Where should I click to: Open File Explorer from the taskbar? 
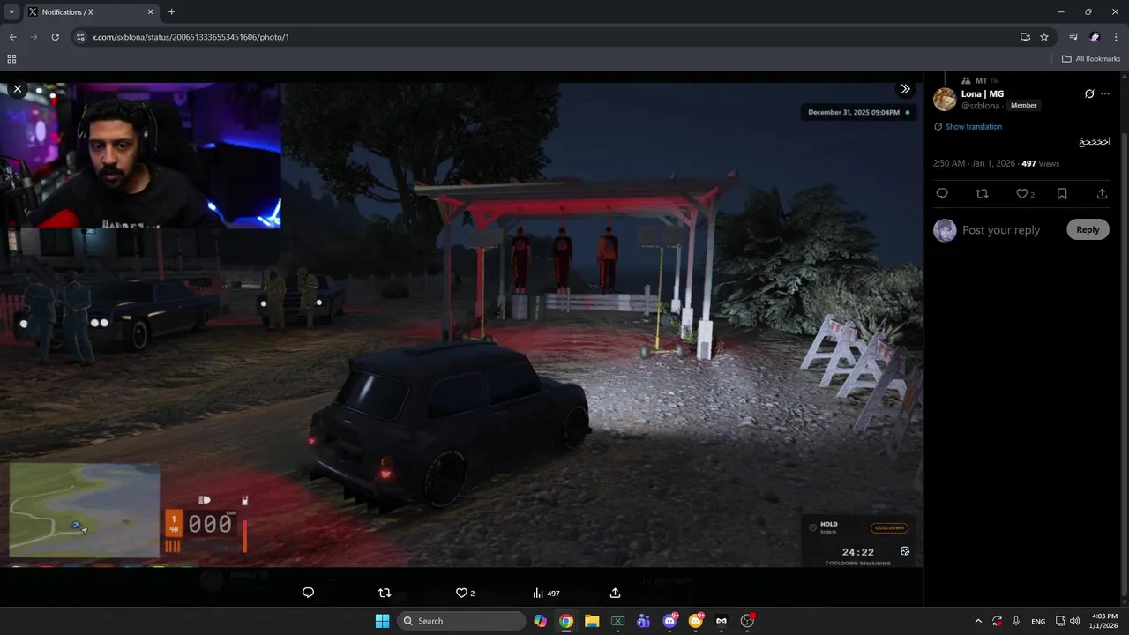(592, 621)
